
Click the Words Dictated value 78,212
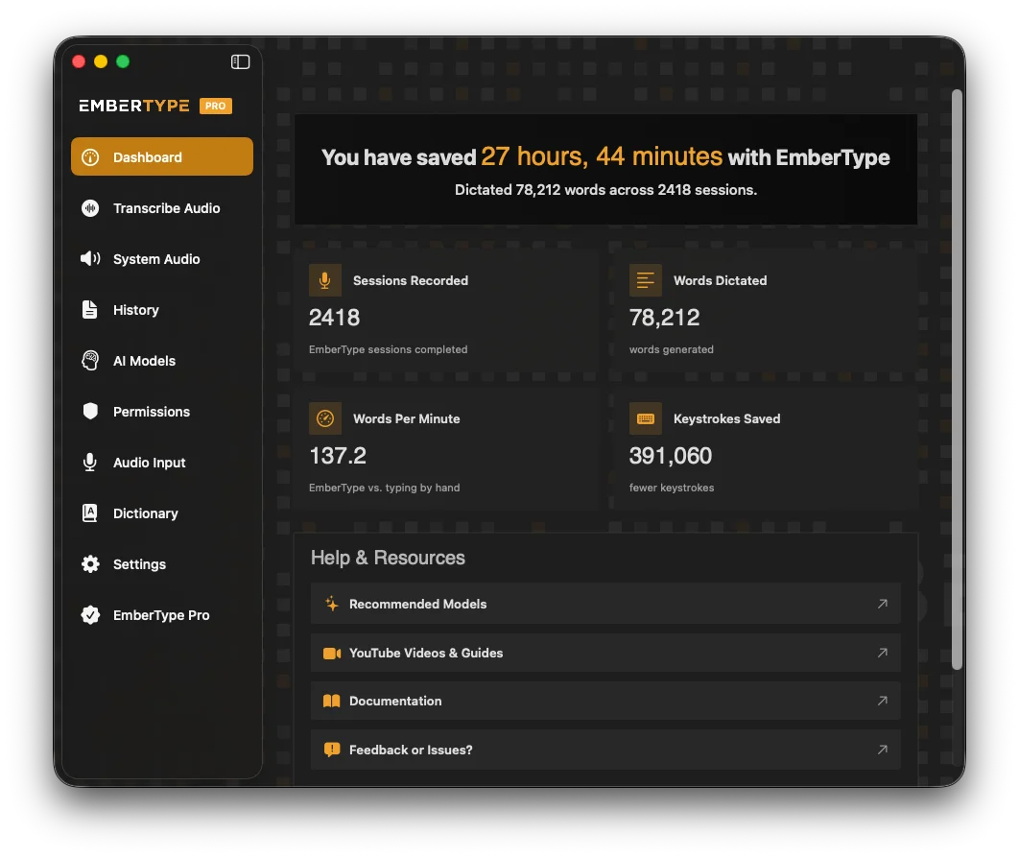tap(664, 318)
